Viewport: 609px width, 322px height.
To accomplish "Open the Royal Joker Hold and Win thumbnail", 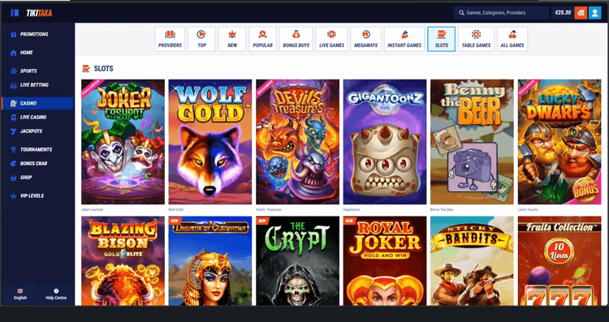I will [x=385, y=261].
